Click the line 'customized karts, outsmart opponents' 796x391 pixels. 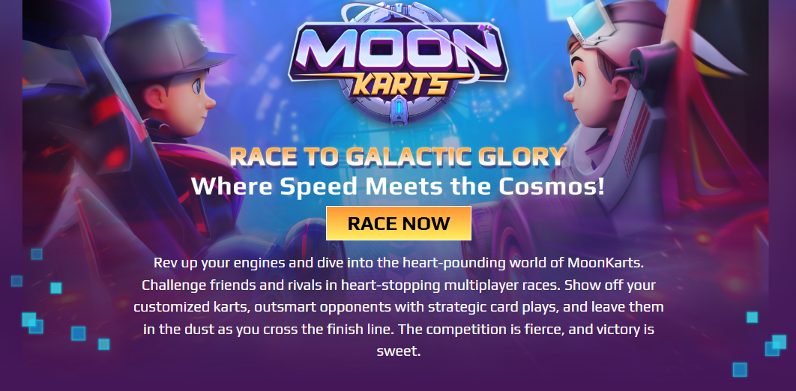tap(399, 307)
